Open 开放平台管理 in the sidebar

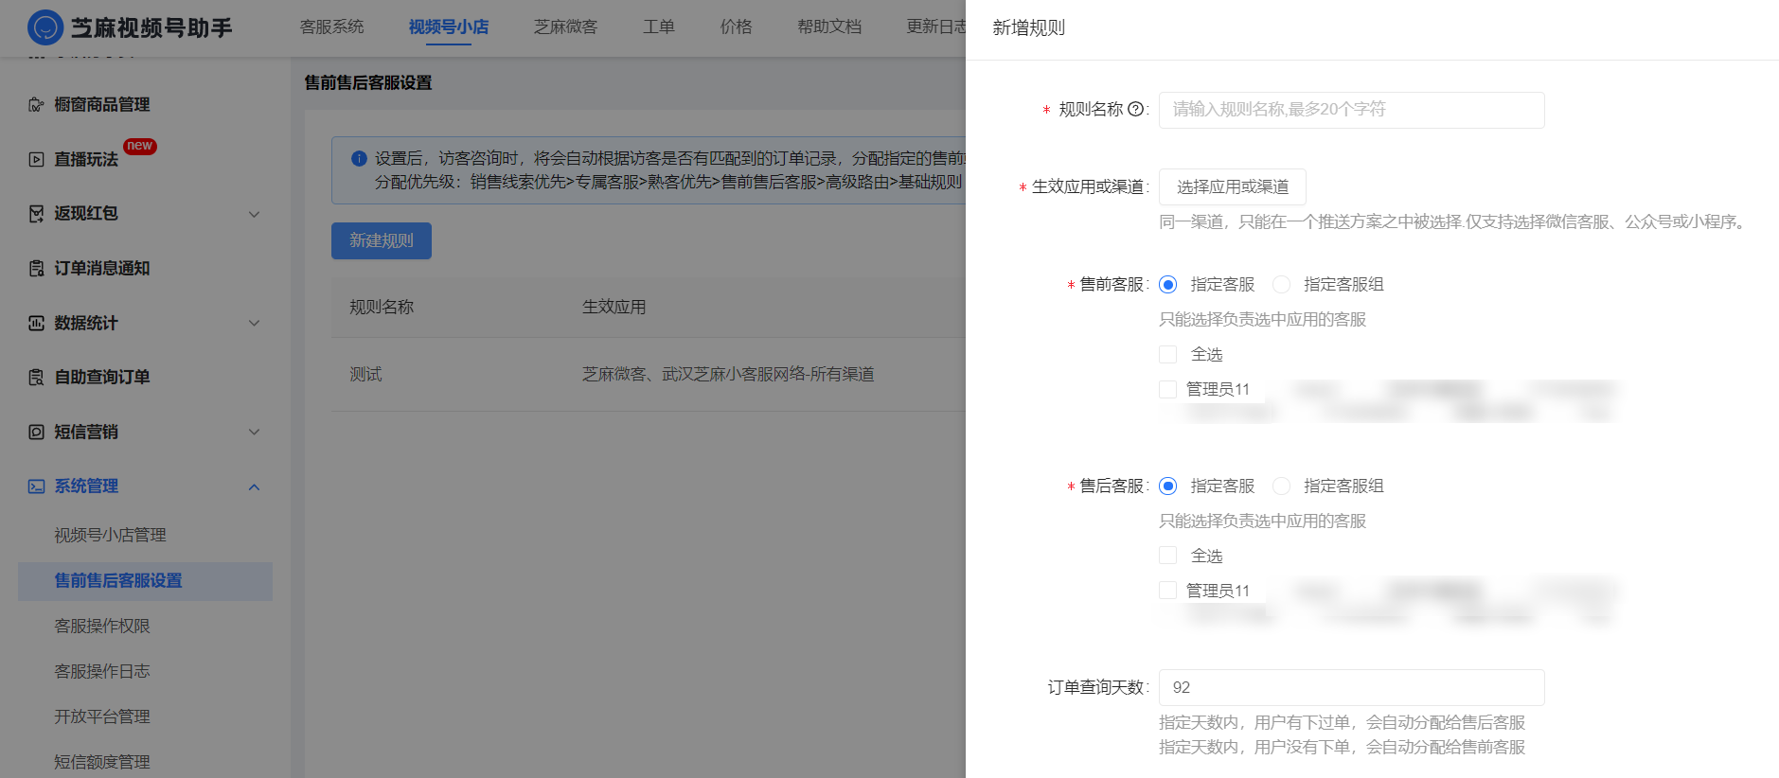pyautogui.click(x=102, y=717)
